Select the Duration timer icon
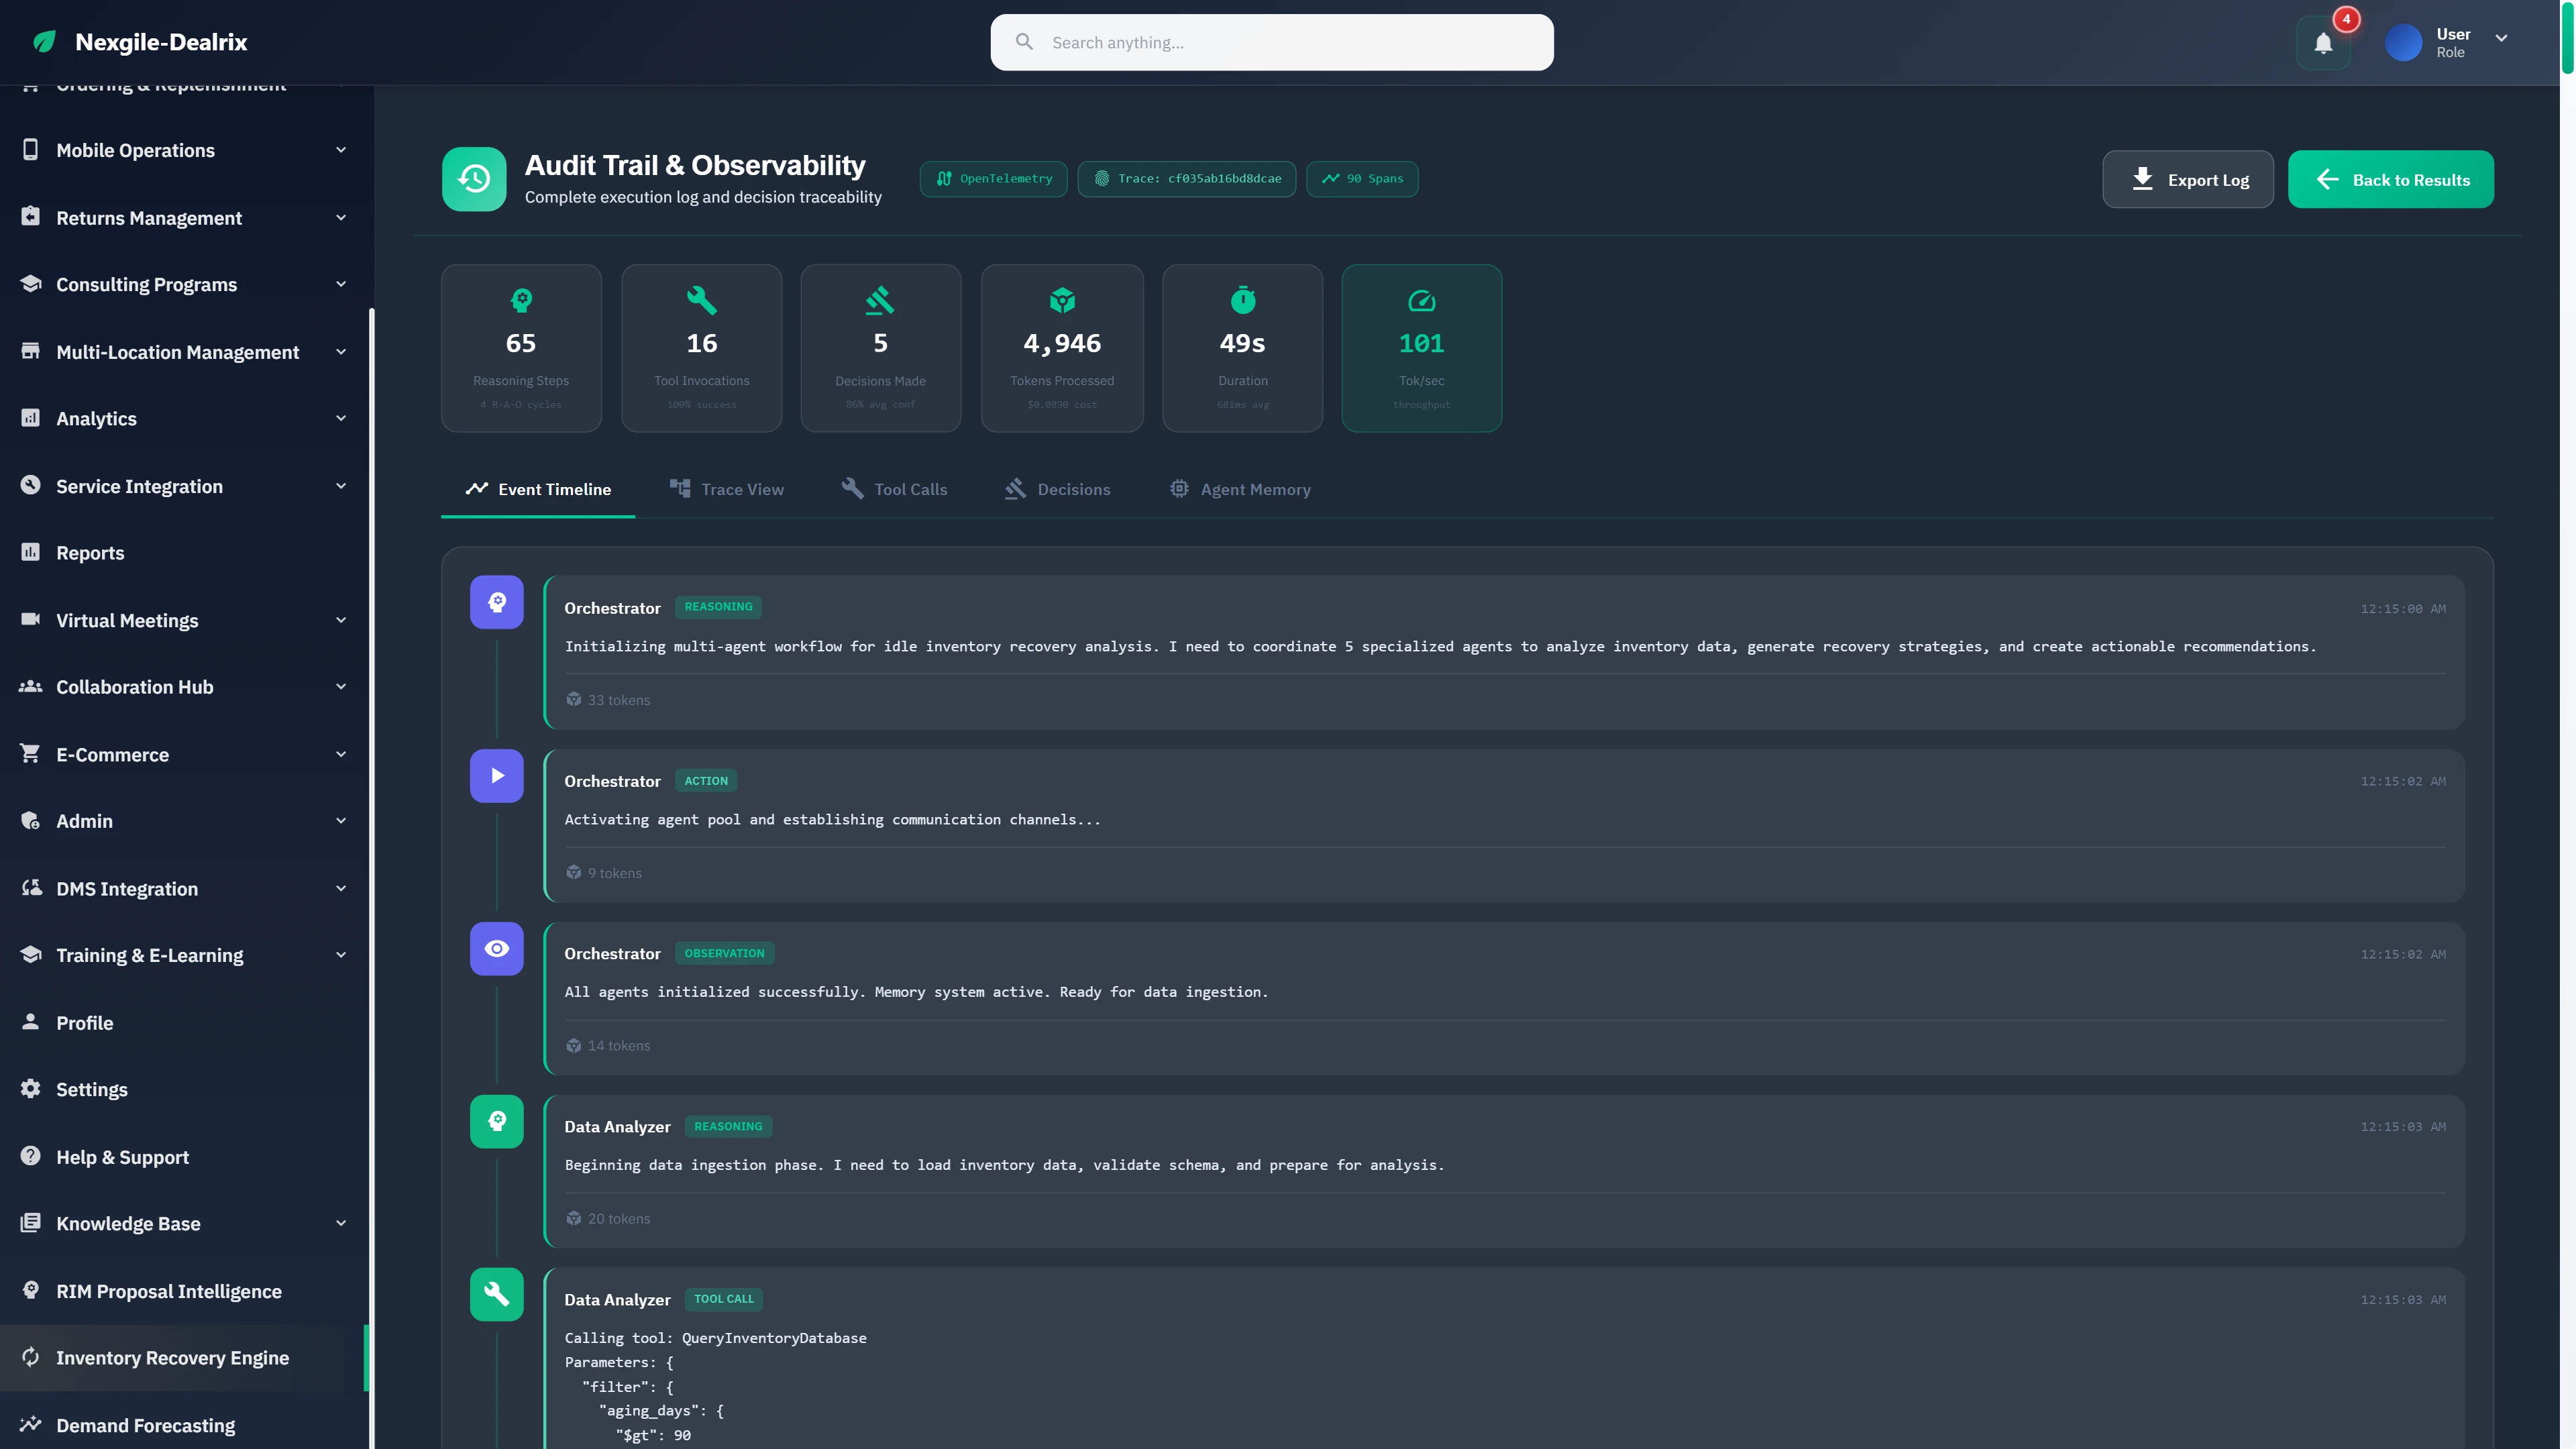 (1242, 301)
